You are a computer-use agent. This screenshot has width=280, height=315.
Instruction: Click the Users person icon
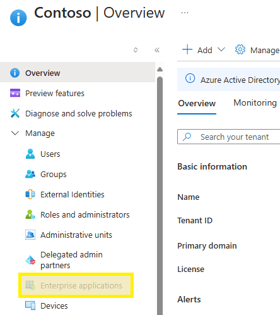click(x=30, y=154)
